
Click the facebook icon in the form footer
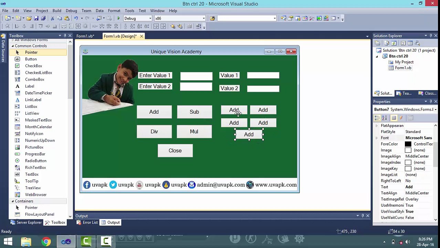pyautogui.click(x=87, y=185)
